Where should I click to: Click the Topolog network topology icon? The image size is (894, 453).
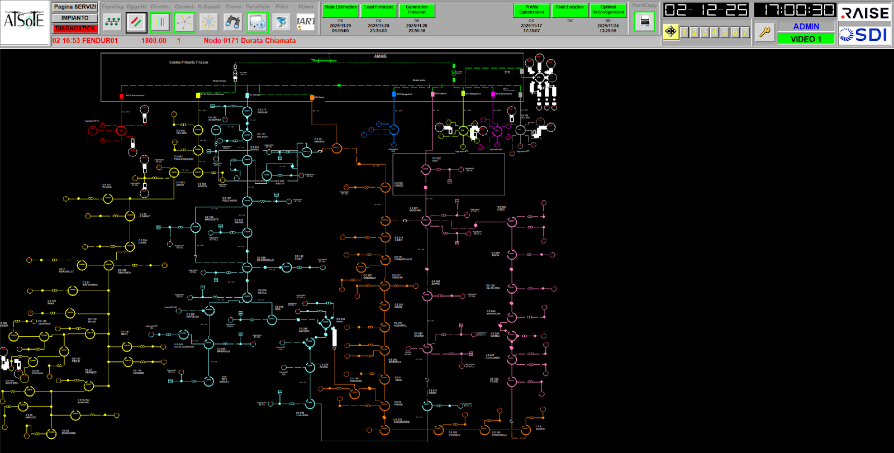tap(112, 22)
